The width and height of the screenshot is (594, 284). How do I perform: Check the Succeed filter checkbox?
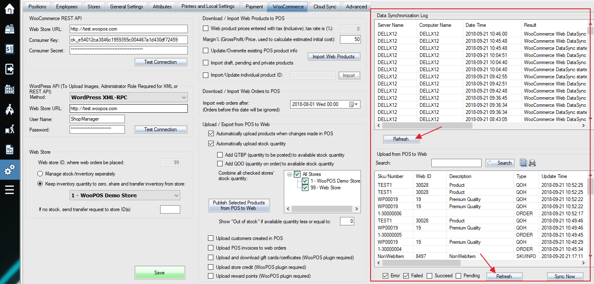coord(429,276)
